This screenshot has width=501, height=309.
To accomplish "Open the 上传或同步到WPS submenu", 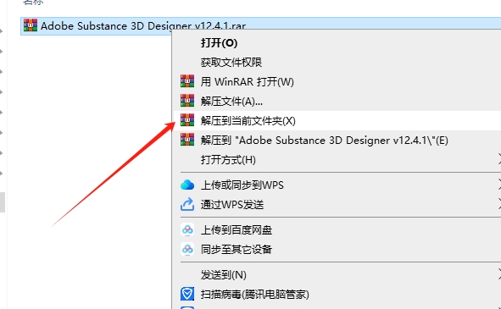I will pyautogui.click(x=242, y=185).
